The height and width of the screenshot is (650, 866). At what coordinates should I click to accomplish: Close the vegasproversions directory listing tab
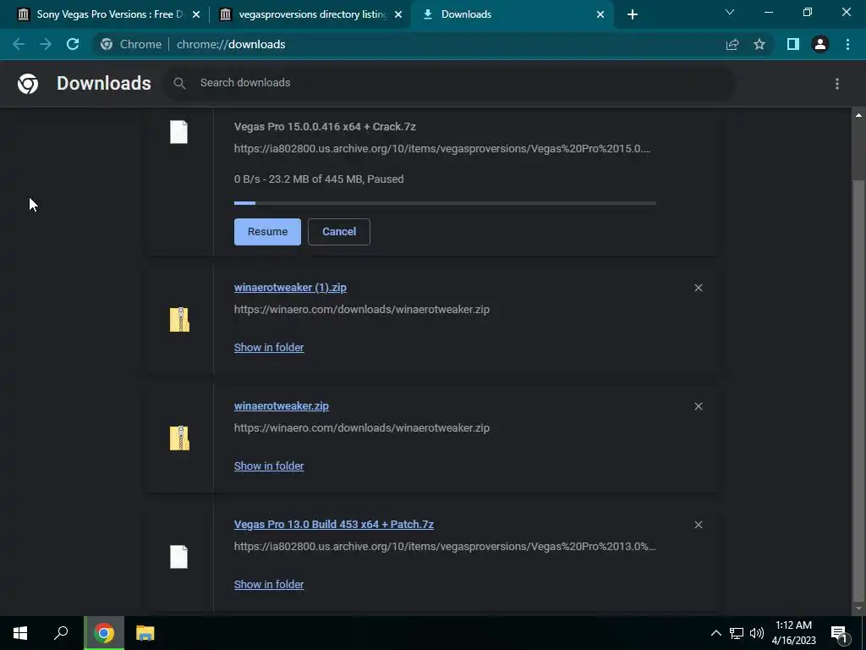pos(398,14)
